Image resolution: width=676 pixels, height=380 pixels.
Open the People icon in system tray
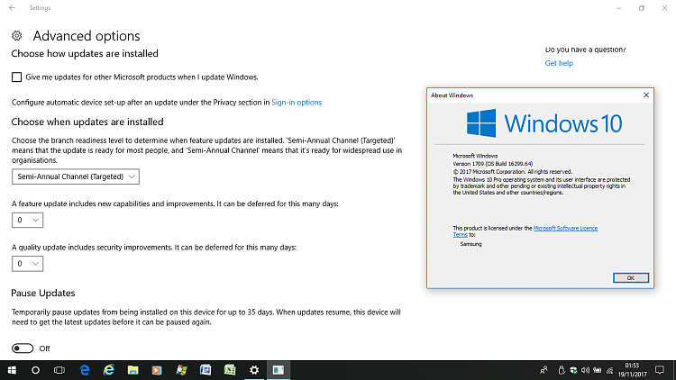click(544, 370)
